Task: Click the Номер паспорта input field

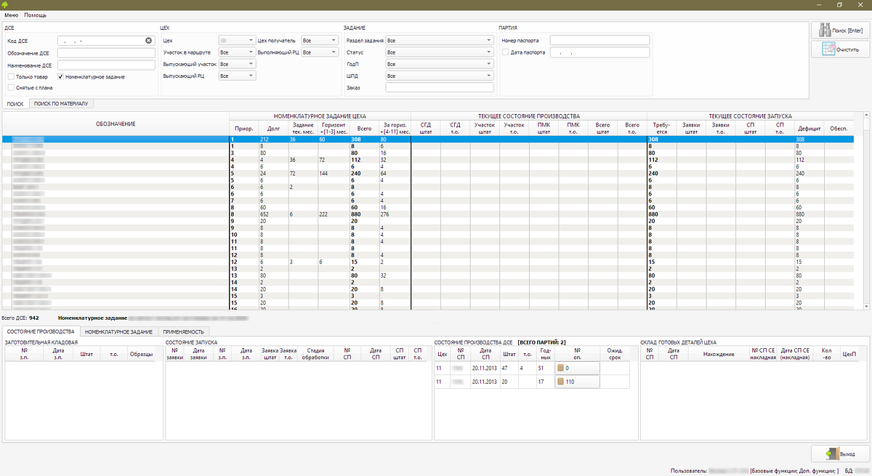Action: tap(599, 41)
